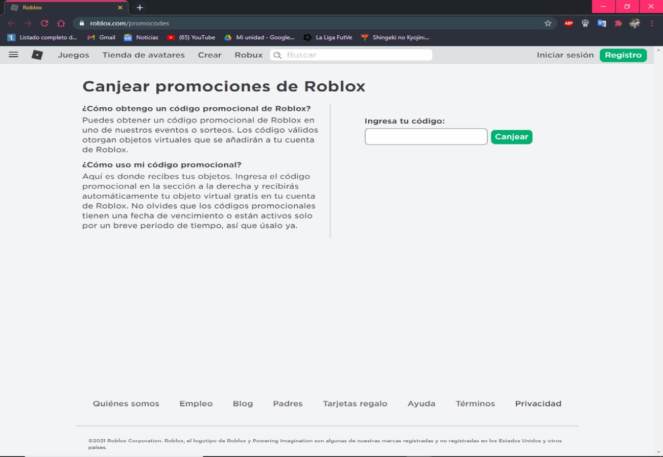Open the hamburger navigation menu
Screen dimensions: 663x457
13,55
